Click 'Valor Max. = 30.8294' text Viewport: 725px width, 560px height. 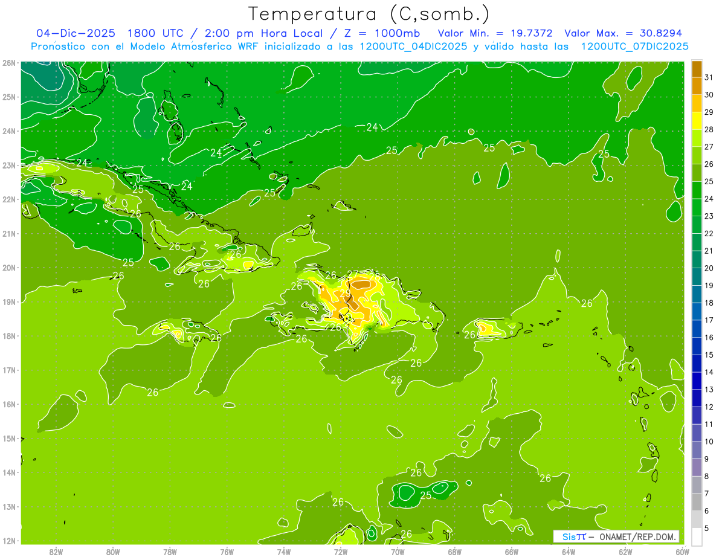tap(623, 33)
